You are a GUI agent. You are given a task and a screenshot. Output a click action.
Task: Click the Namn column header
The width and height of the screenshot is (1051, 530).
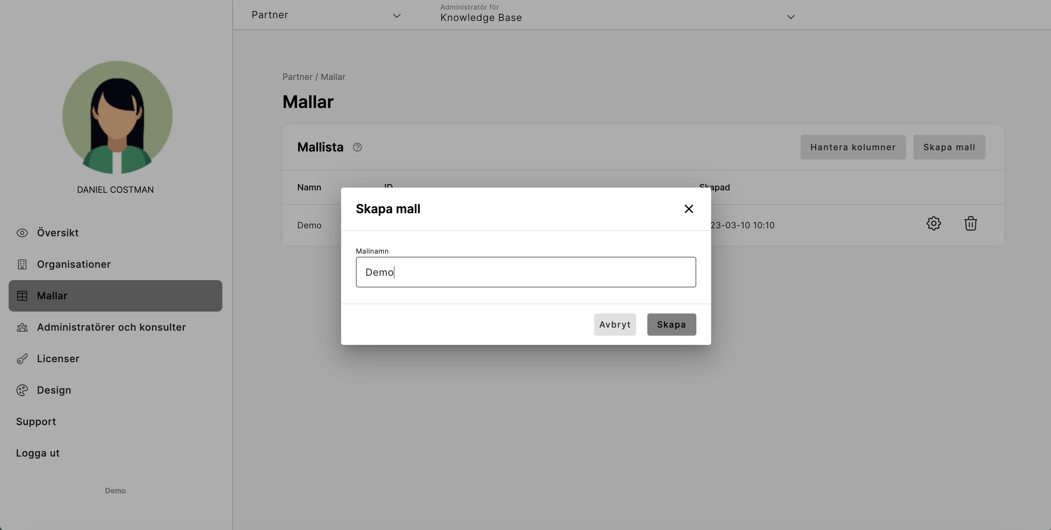tap(309, 187)
